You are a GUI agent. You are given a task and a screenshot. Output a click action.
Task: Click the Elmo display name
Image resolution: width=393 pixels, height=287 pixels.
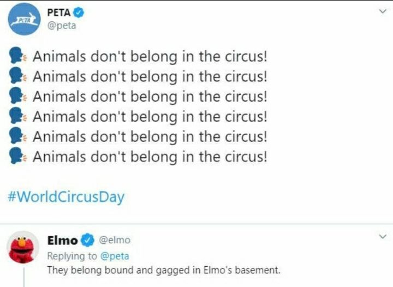(62, 240)
